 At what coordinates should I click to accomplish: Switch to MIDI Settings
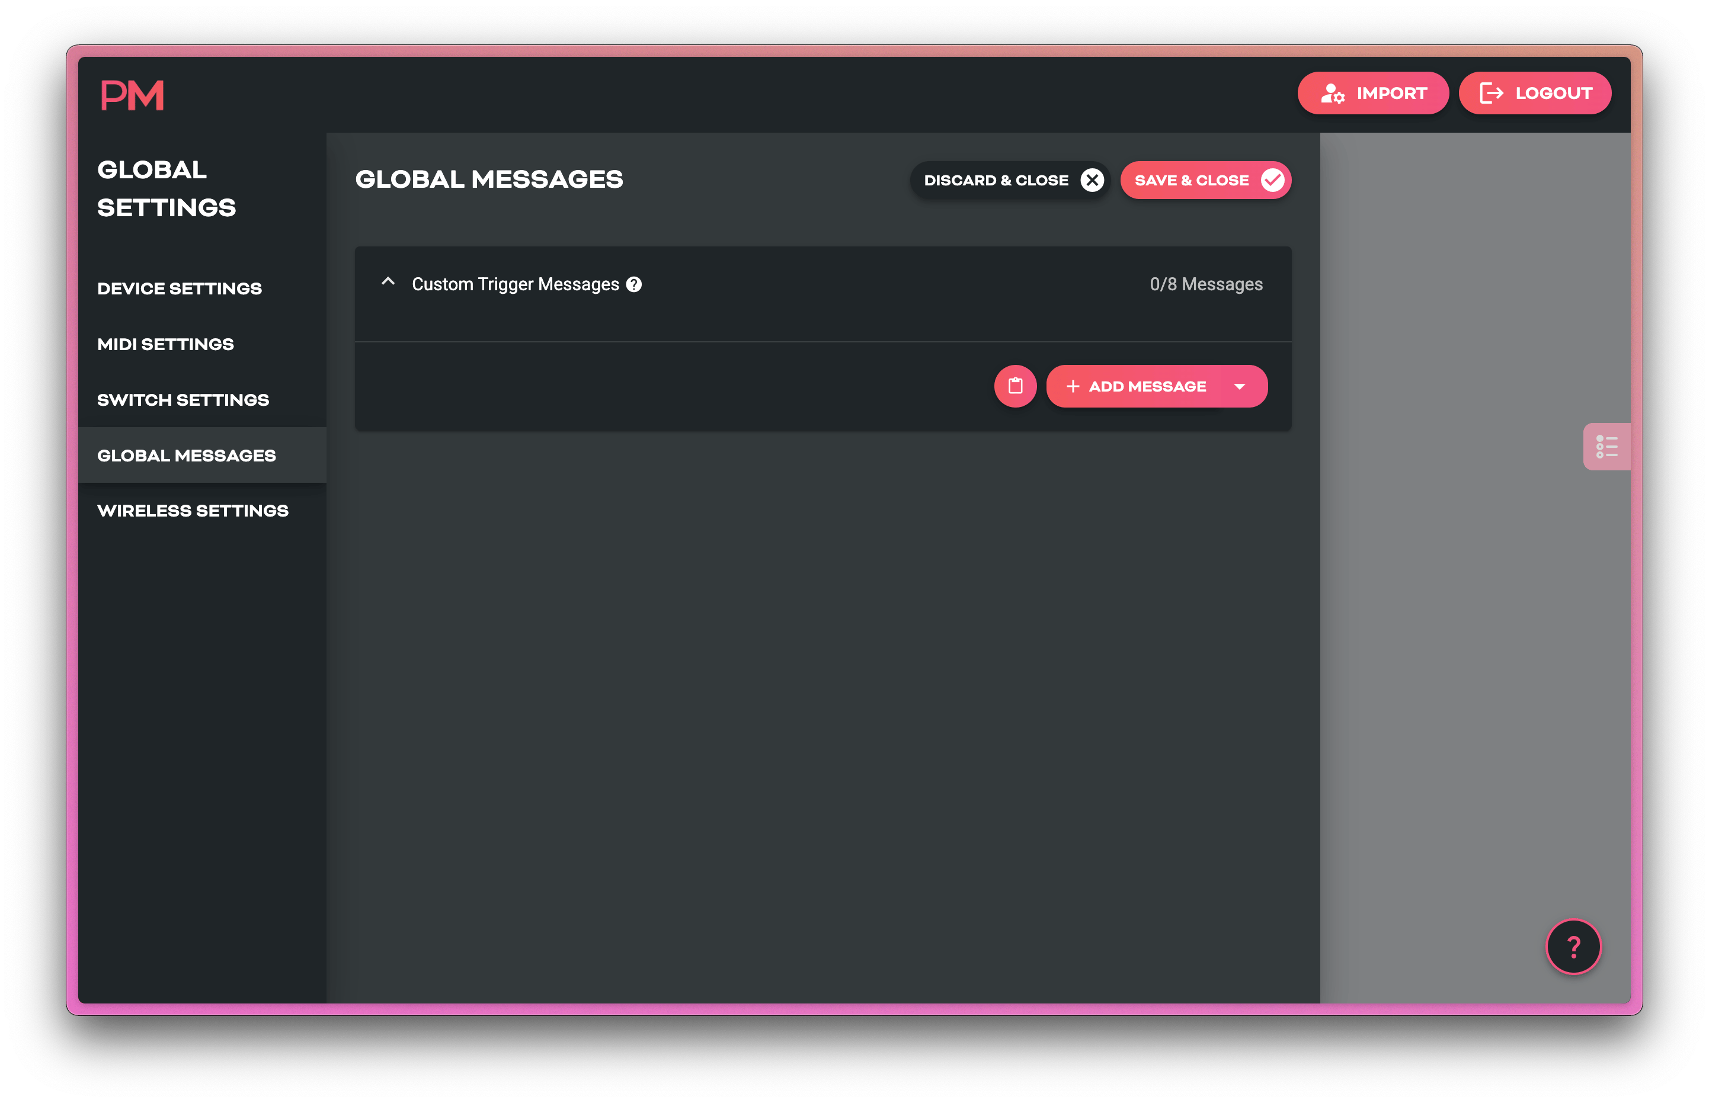tap(165, 344)
